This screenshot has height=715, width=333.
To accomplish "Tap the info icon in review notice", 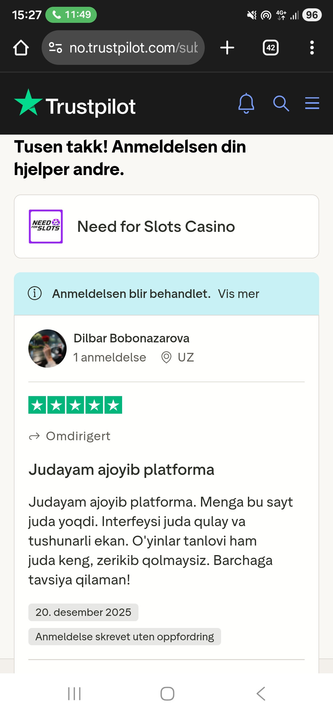I will pyautogui.click(x=35, y=293).
